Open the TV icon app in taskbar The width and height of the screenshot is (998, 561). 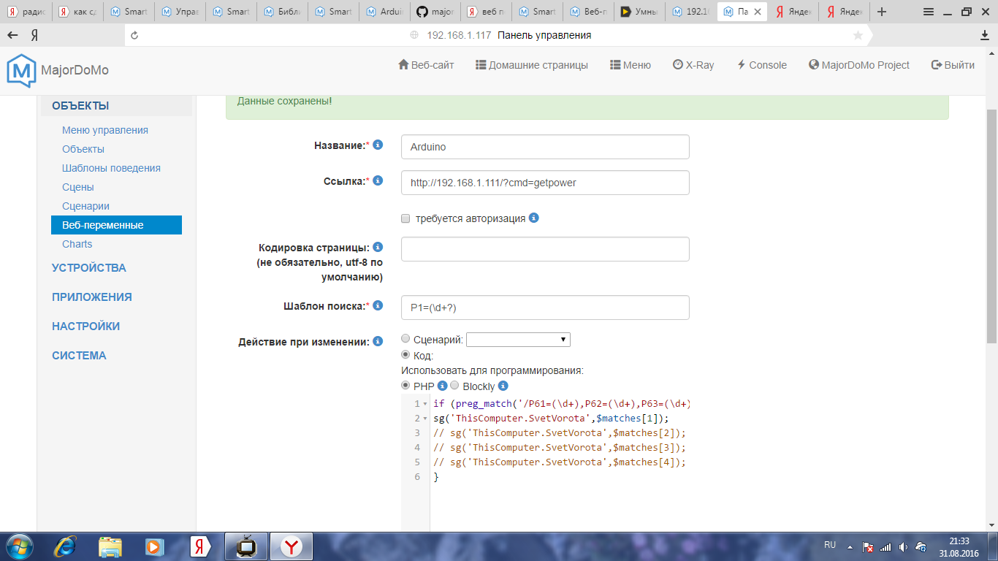tap(246, 546)
